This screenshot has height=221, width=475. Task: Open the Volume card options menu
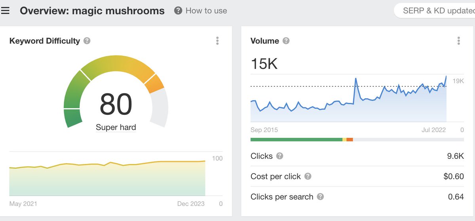pos(458,41)
